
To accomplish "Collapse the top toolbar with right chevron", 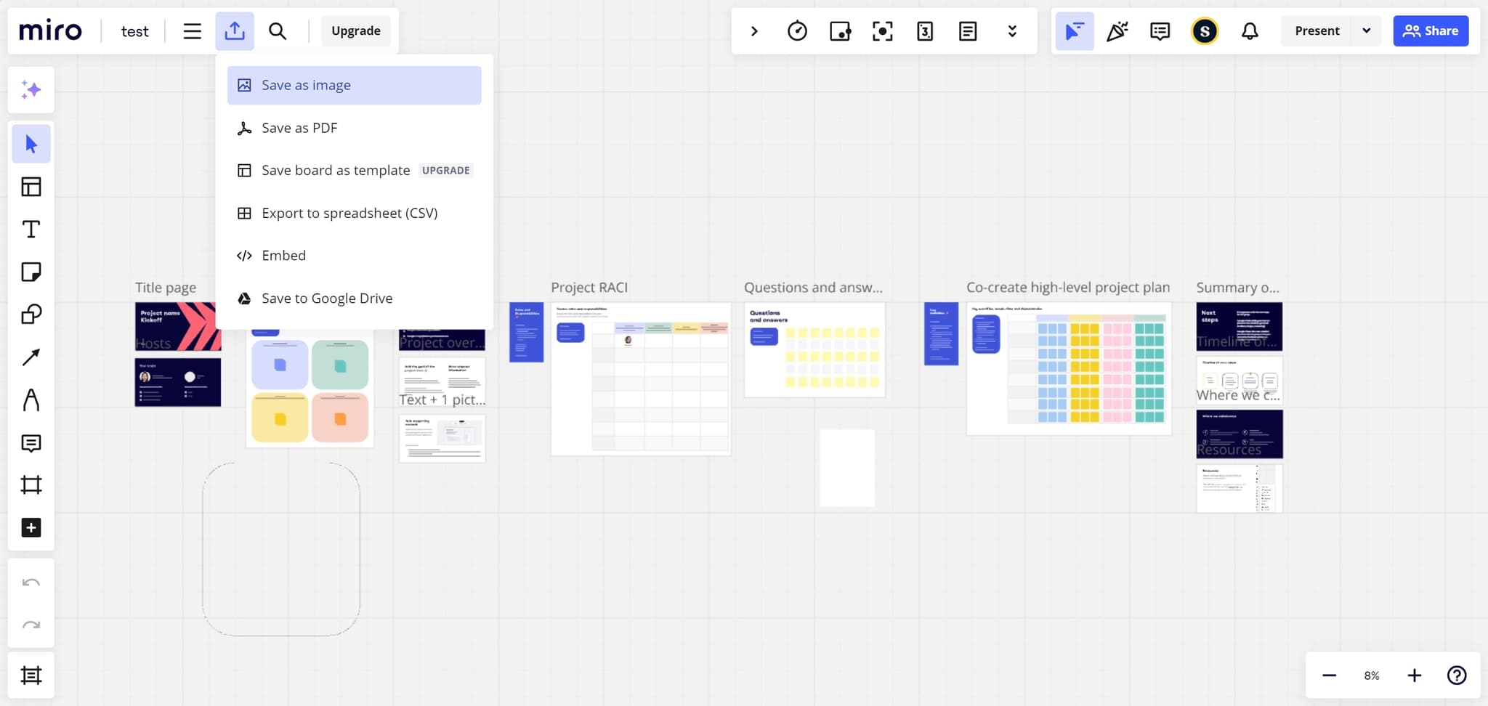I will (x=754, y=31).
